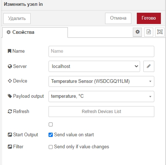This screenshot has height=165, width=166.
Task: Click the globe icon beside Server
Action: (x=10, y=66)
